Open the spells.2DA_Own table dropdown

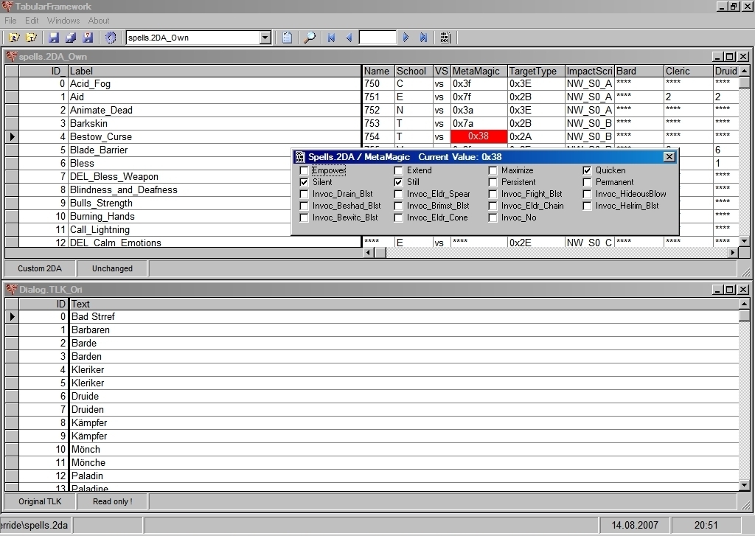coord(265,38)
